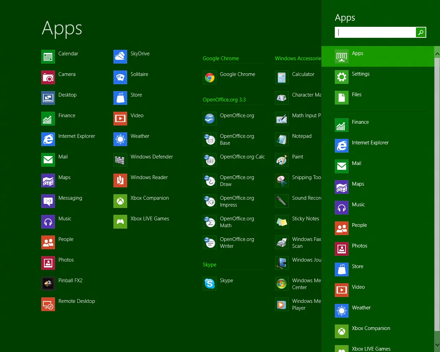440x352 pixels.
Task: Open OpenOffice.org Impress
Action: [x=210, y=201]
